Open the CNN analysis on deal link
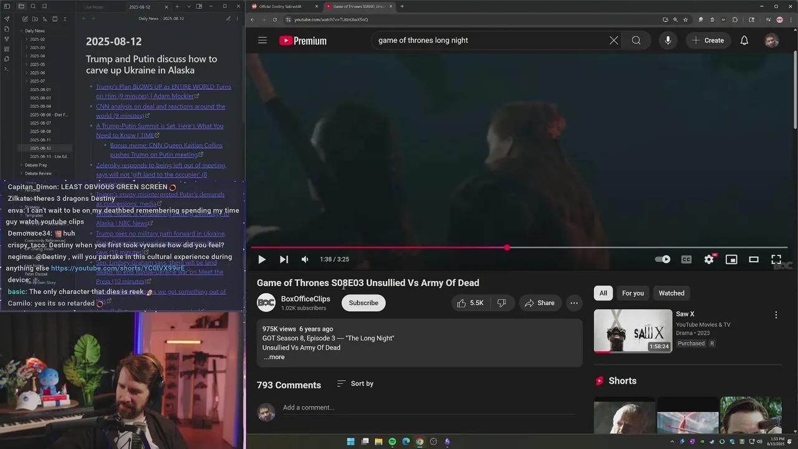 [x=160, y=111]
